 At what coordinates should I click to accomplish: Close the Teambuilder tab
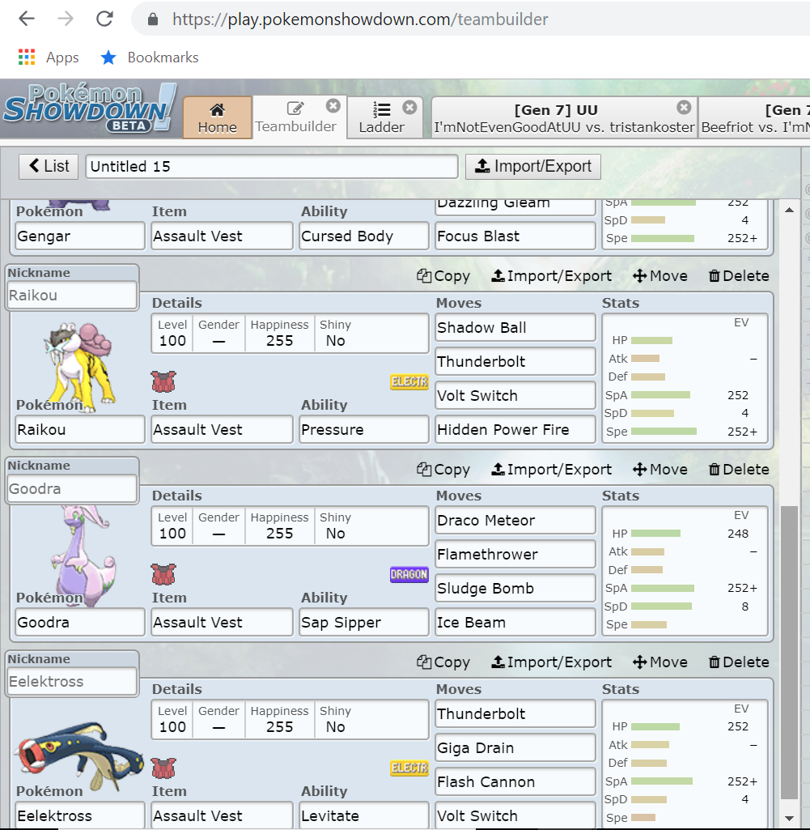pos(333,106)
